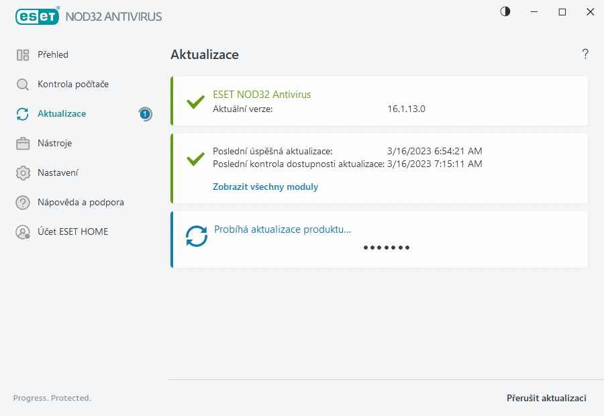Click the update notification badge on Aktualizace
Viewport: 604px width, 416px height.
click(x=145, y=114)
